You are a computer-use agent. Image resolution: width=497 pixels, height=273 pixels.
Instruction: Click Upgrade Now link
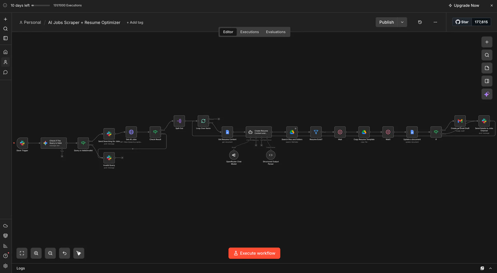click(464, 5)
